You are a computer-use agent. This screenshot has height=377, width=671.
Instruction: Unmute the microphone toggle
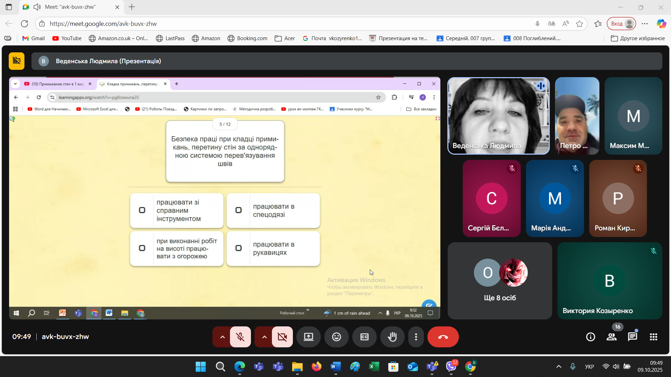point(240,337)
